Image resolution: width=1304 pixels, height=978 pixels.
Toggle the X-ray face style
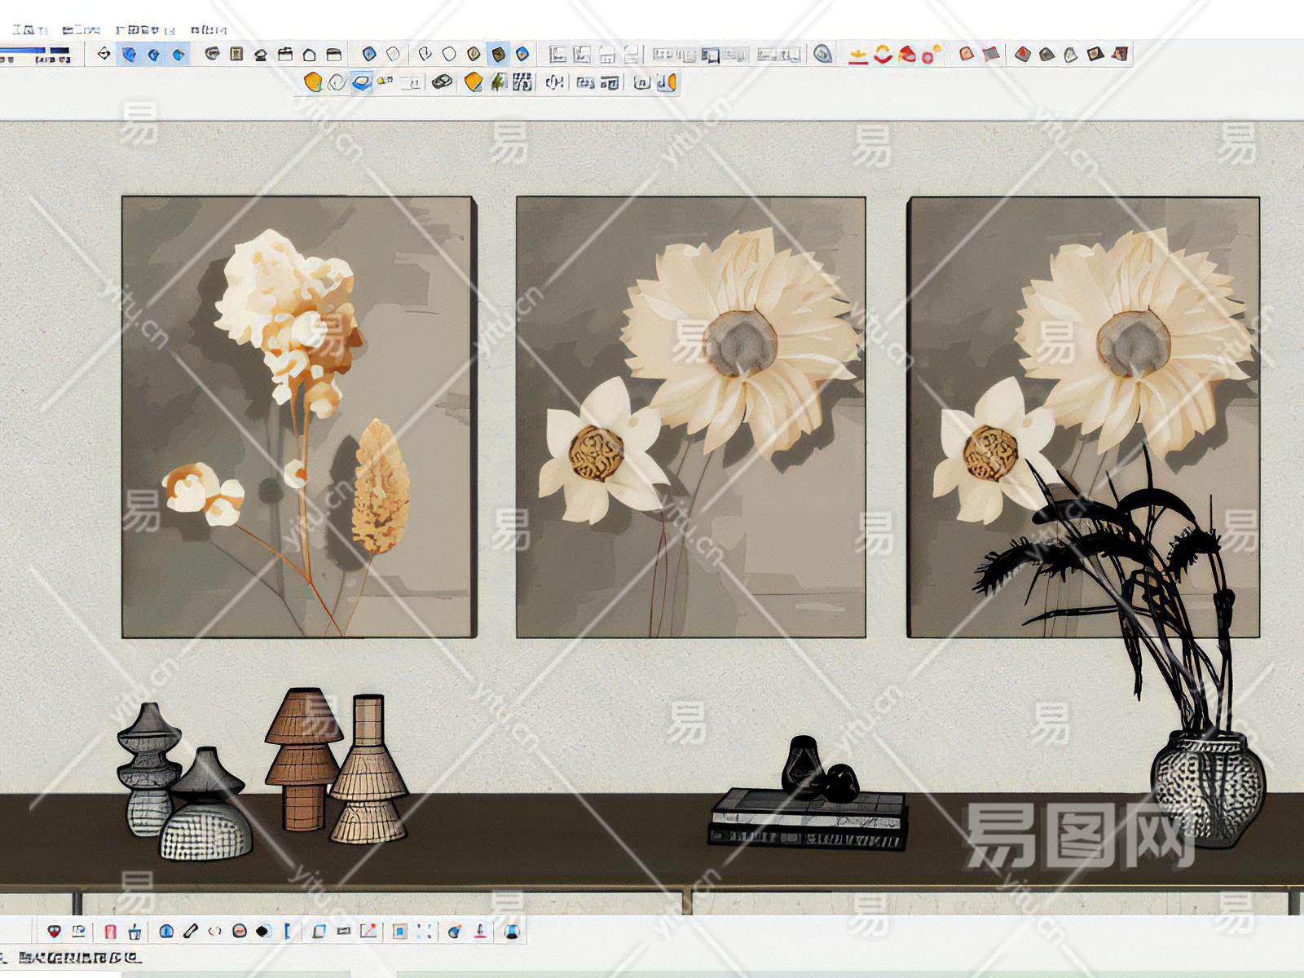369,55
